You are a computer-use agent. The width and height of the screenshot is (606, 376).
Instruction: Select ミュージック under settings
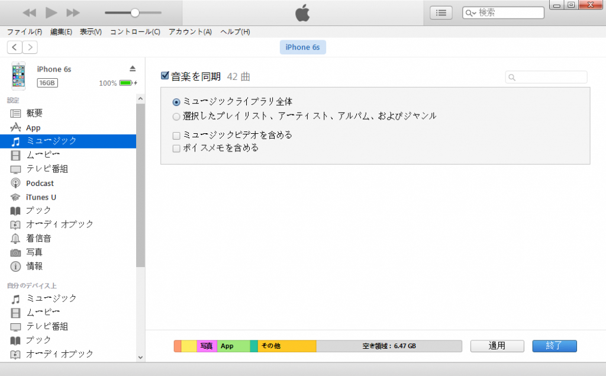point(68,141)
